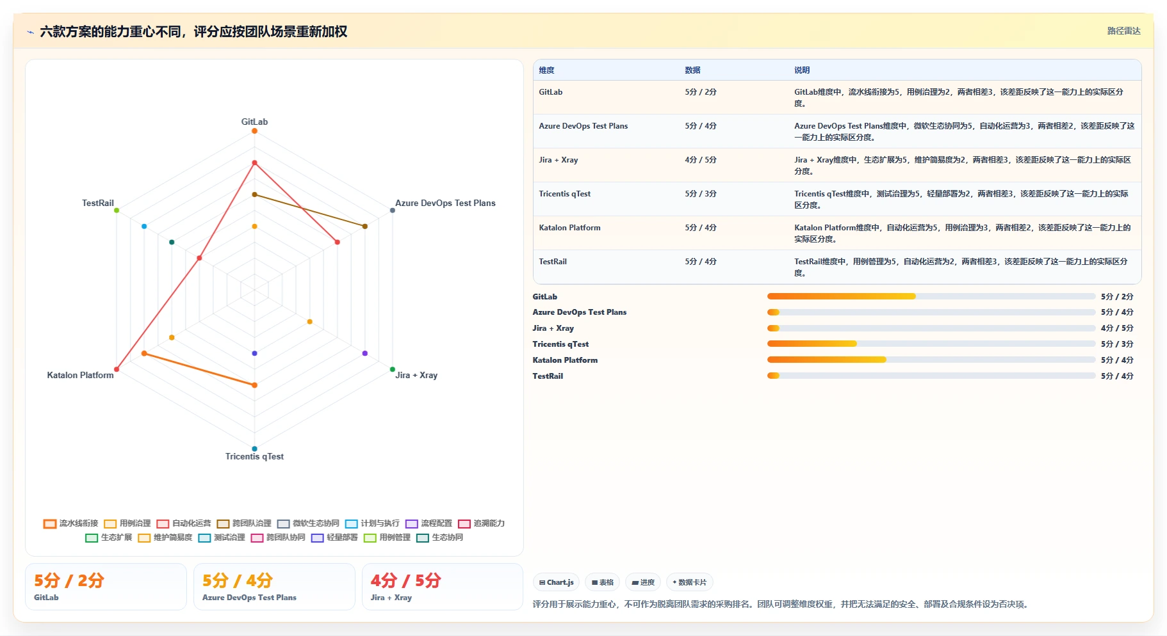Click the 5分 / 3分 cell in the table
The image size is (1167, 636).
[x=701, y=194]
